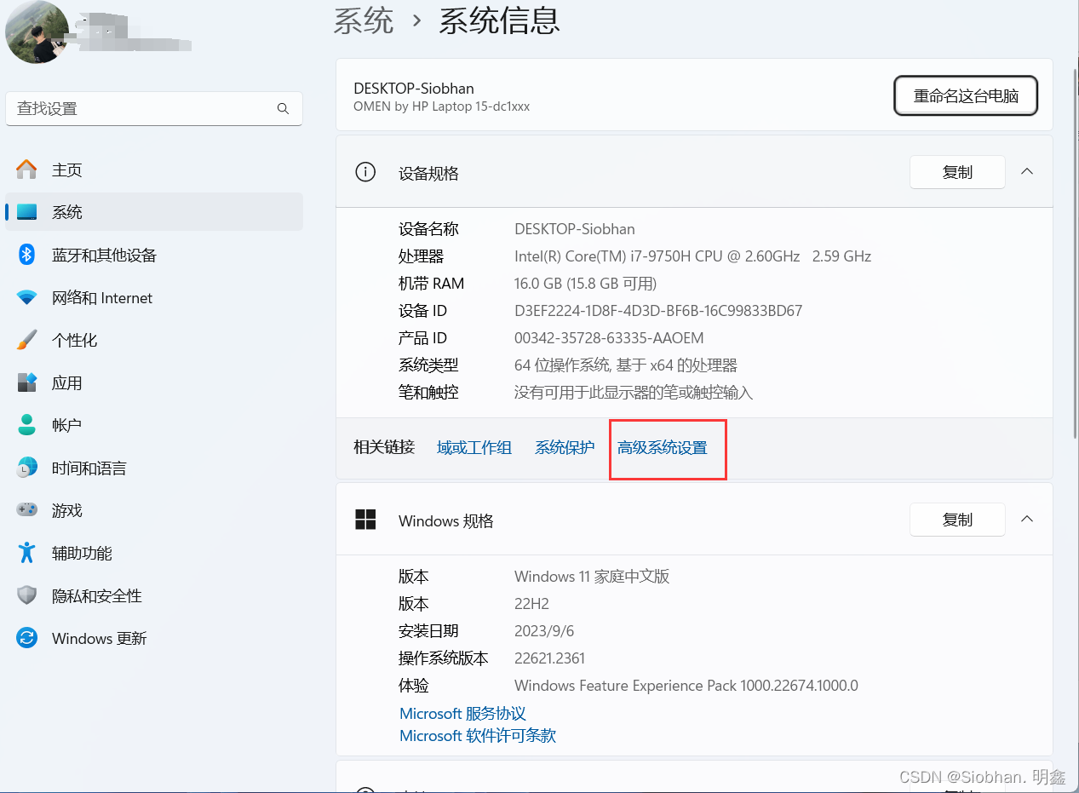The image size is (1079, 793).
Task: Go to 游戏 settings
Action: point(153,510)
